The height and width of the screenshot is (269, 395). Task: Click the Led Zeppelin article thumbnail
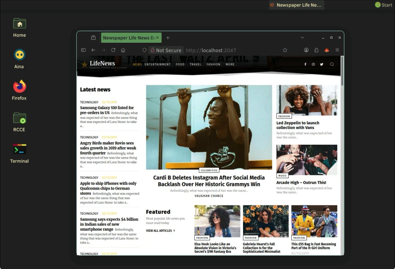307,100
